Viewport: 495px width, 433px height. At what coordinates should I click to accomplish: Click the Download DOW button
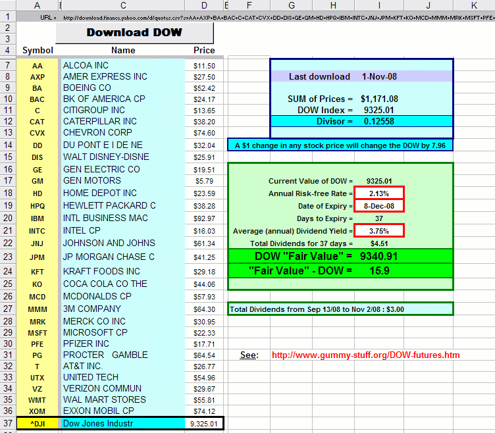pyautogui.click(x=134, y=33)
